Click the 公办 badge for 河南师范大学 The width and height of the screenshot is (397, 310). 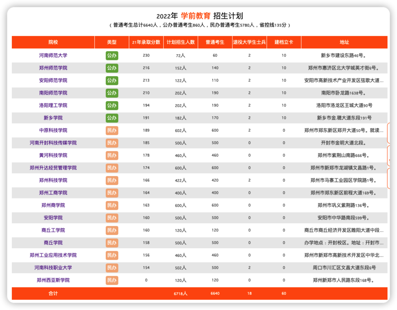pyautogui.click(x=112, y=55)
